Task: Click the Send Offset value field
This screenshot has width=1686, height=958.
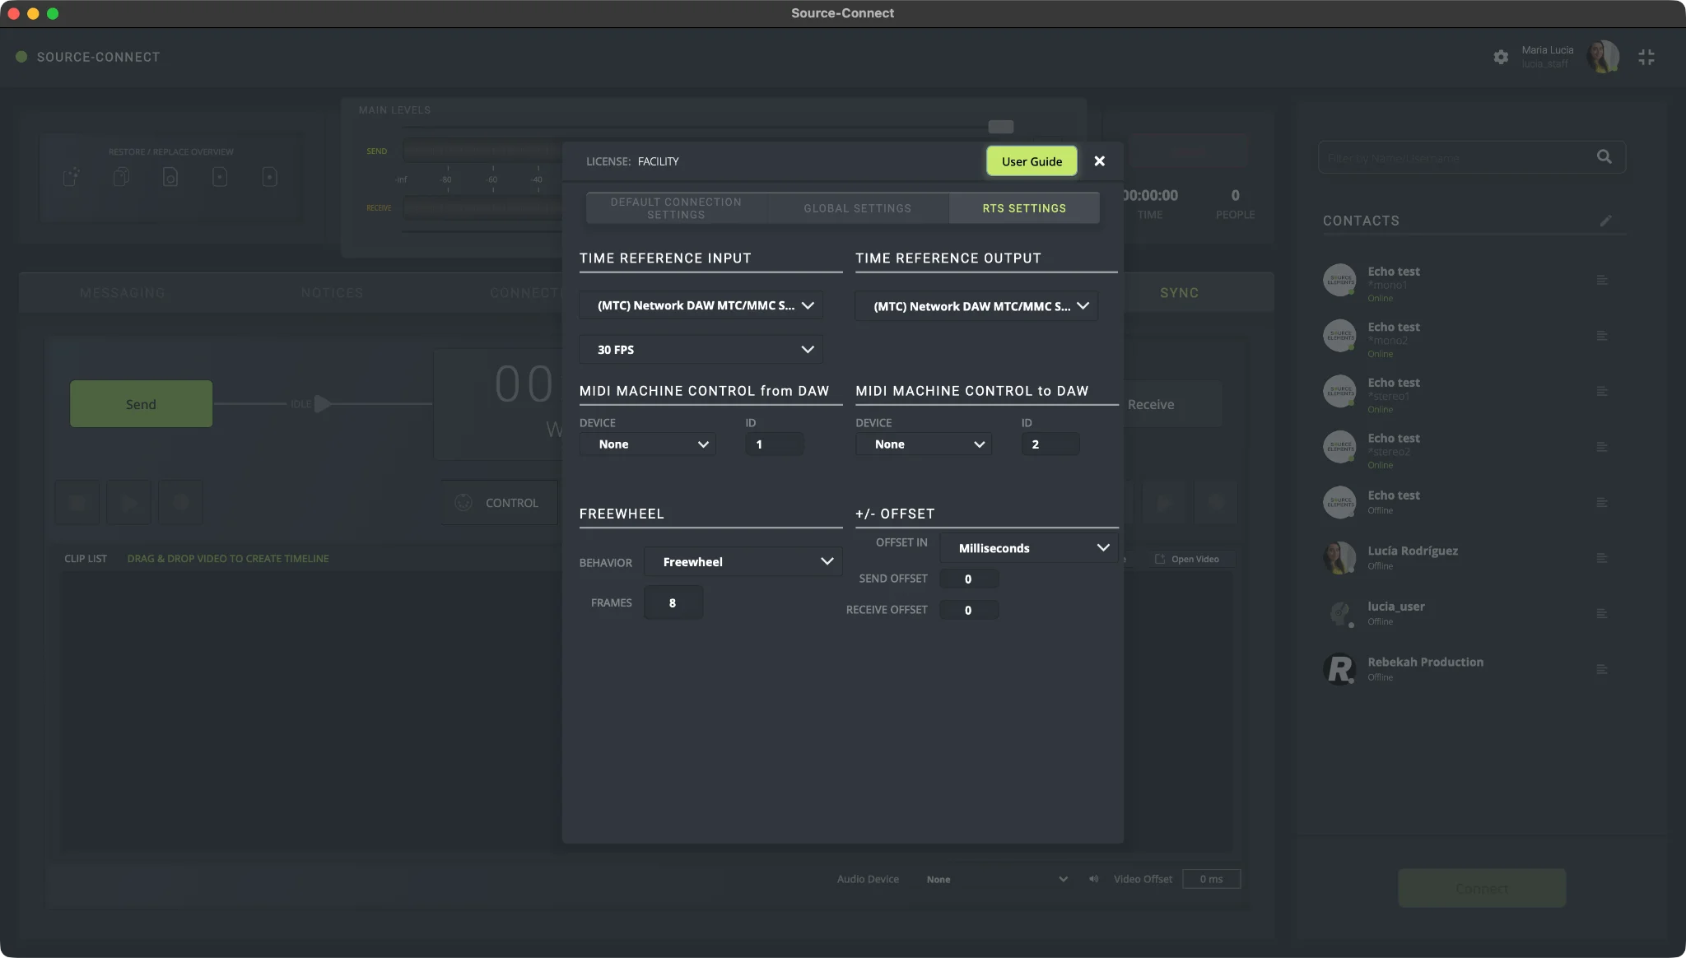Action: 969,579
